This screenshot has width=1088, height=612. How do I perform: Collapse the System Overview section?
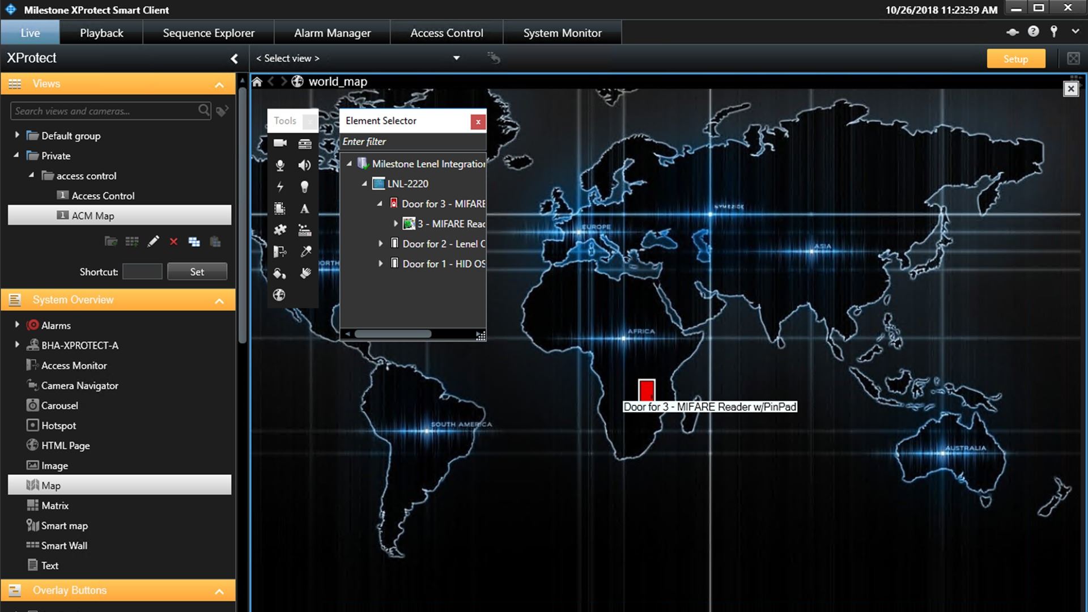point(219,301)
